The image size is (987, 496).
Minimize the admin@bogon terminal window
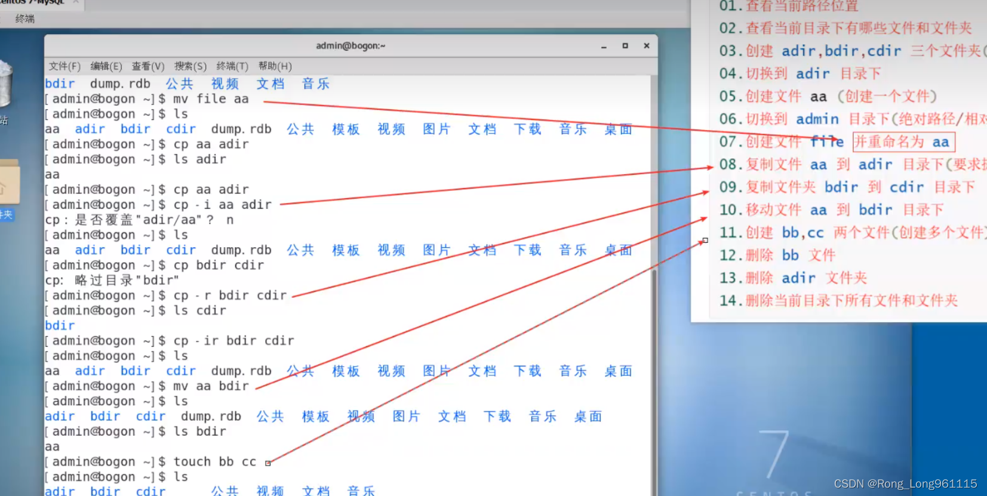pos(604,46)
